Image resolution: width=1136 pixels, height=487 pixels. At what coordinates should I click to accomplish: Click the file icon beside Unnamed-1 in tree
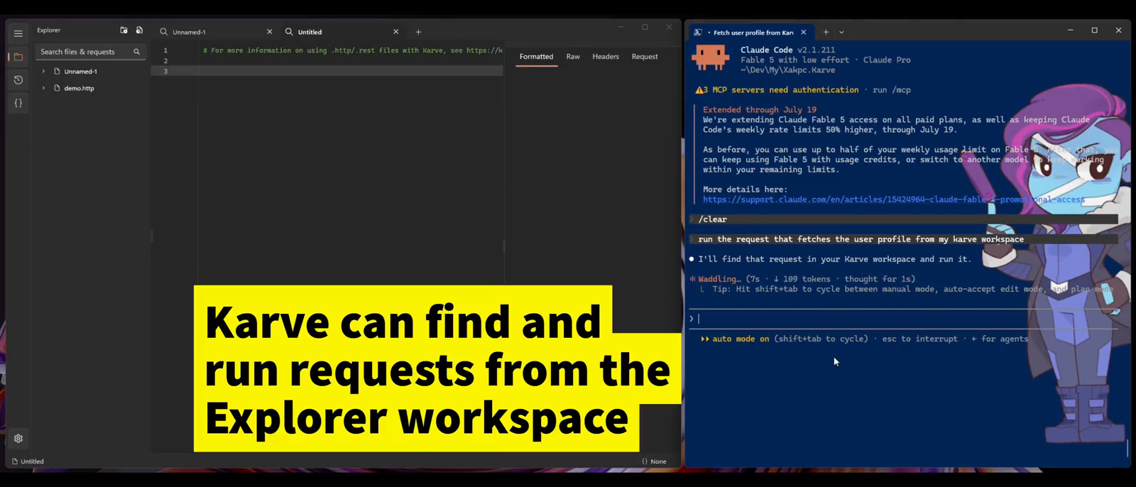click(57, 72)
